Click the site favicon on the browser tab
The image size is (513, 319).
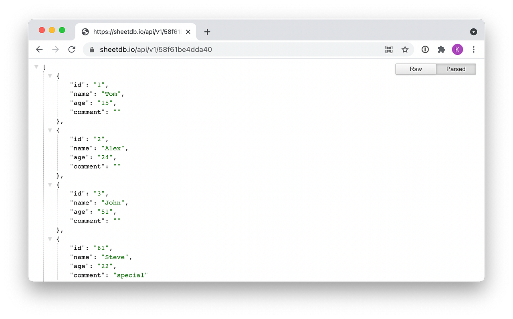(85, 32)
